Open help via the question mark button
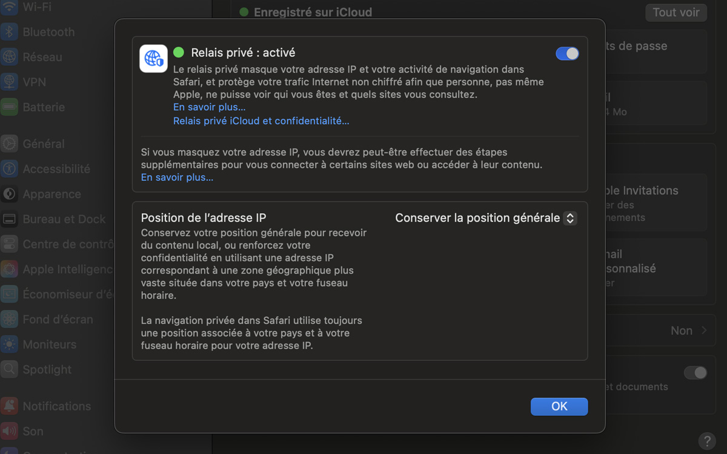727x454 pixels. (x=706, y=441)
